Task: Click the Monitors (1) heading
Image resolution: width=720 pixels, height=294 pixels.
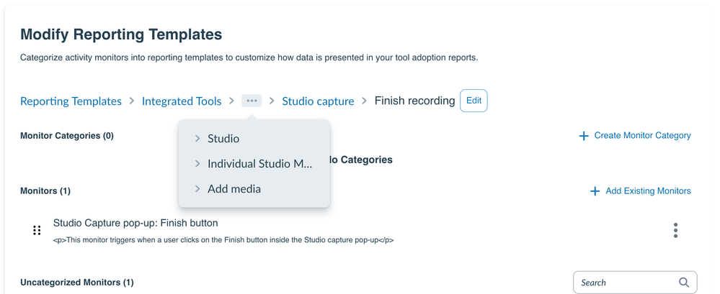Action: tap(45, 191)
